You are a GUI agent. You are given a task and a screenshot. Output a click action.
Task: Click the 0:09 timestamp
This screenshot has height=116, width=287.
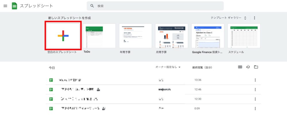point(197,109)
